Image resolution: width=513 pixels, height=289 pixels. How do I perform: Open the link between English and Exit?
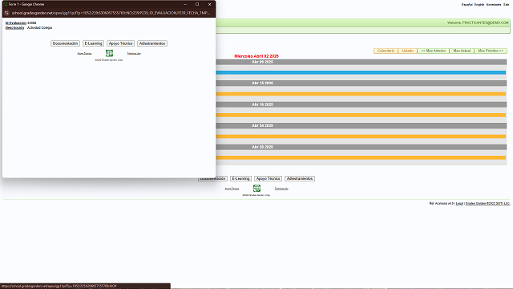(x=494, y=5)
